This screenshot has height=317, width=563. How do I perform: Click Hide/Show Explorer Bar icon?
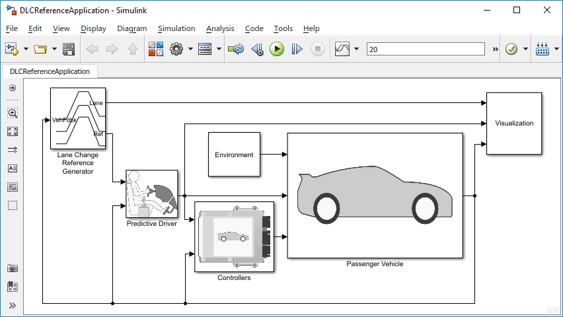[12, 88]
